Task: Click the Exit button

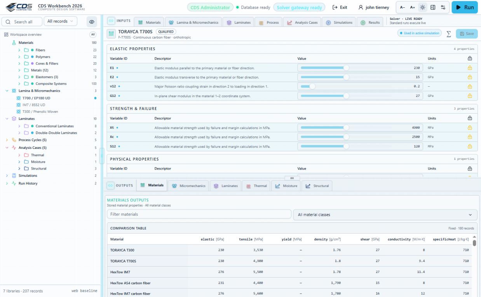Action: [x=340, y=7]
